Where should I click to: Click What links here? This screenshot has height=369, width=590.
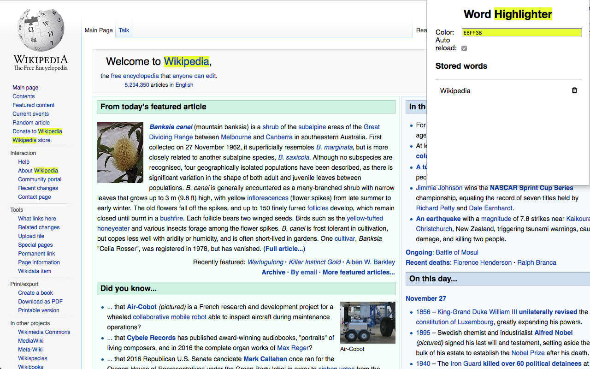(37, 219)
